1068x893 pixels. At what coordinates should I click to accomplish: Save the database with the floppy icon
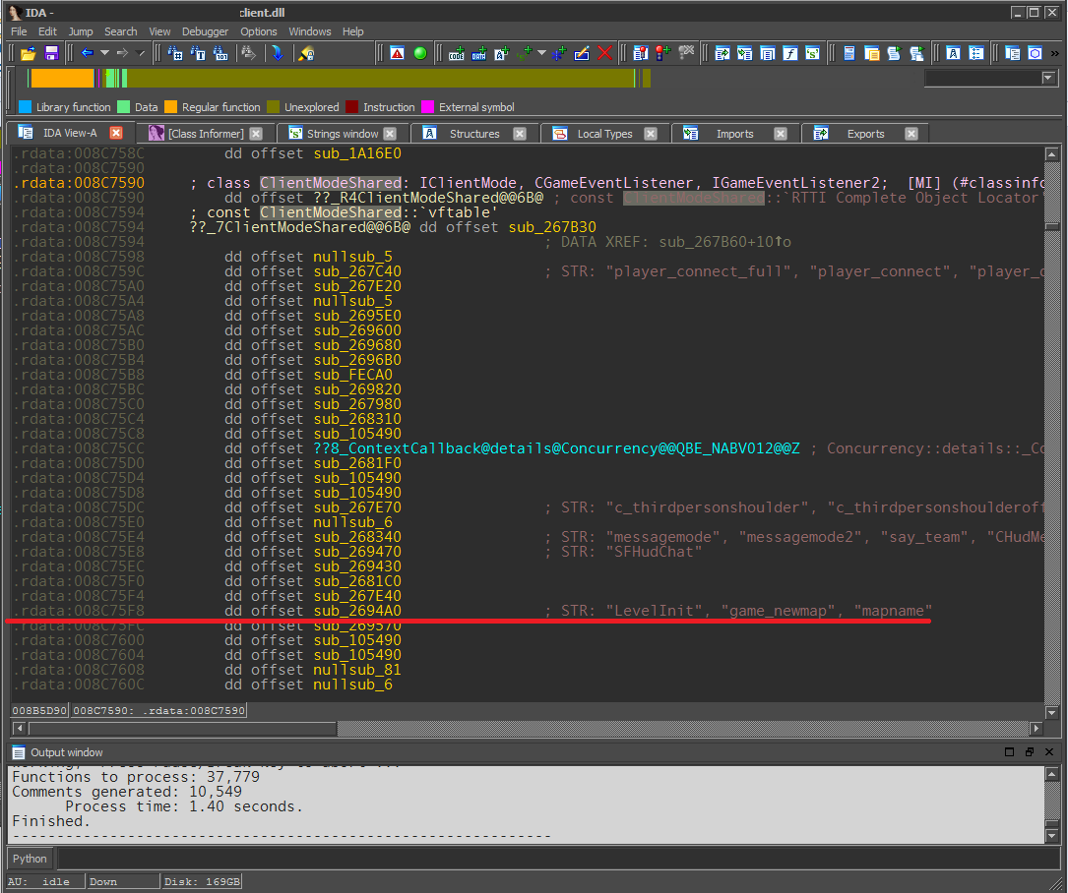pos(51,53)
